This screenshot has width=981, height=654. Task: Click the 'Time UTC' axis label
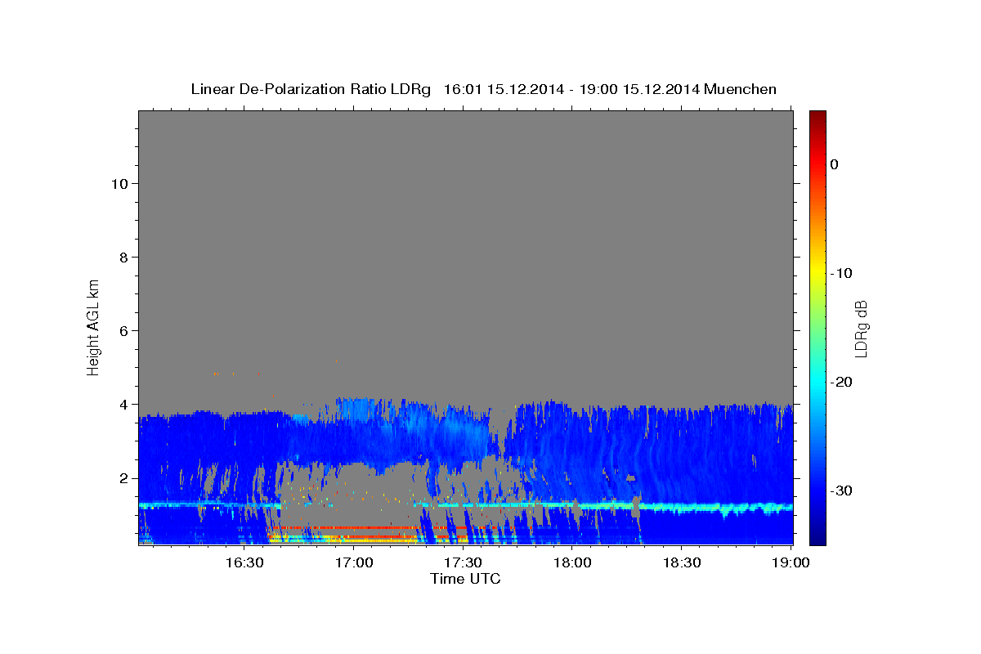click(x=465, y=579)
